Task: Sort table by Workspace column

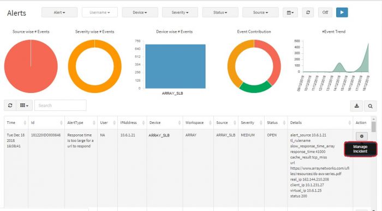Action: pos(198,122)
